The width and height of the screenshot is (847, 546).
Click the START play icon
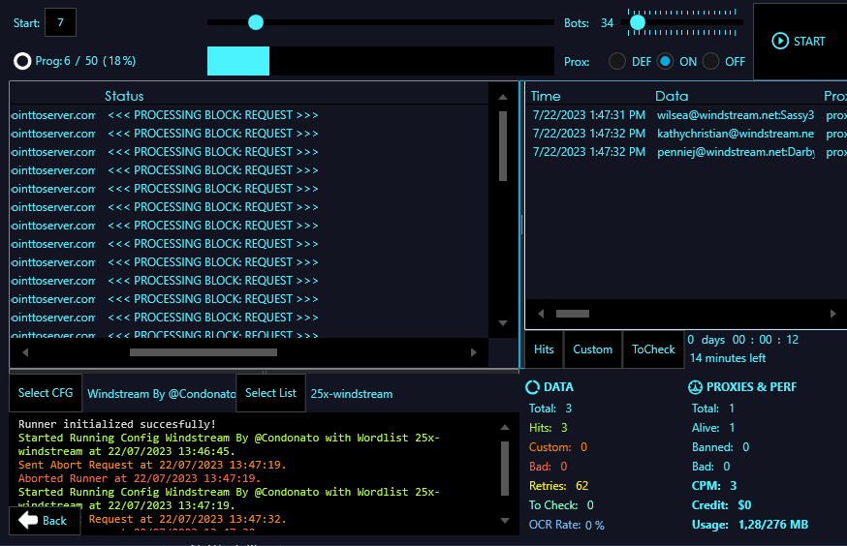(x=780, y=41)
